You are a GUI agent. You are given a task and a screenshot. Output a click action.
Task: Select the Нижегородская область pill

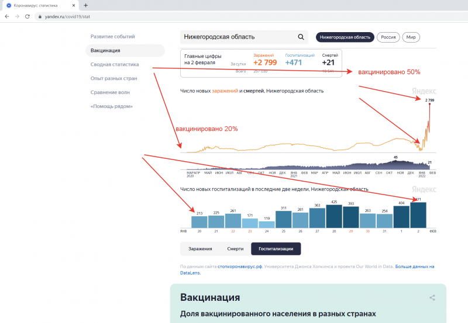click(345, 37)
